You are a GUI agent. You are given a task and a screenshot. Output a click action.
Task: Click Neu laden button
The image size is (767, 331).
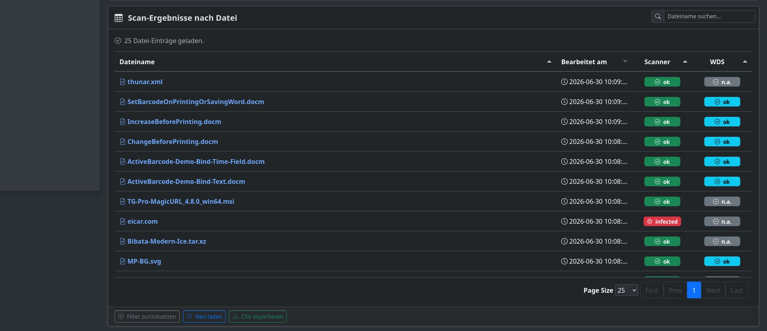[x=204, y=317]
